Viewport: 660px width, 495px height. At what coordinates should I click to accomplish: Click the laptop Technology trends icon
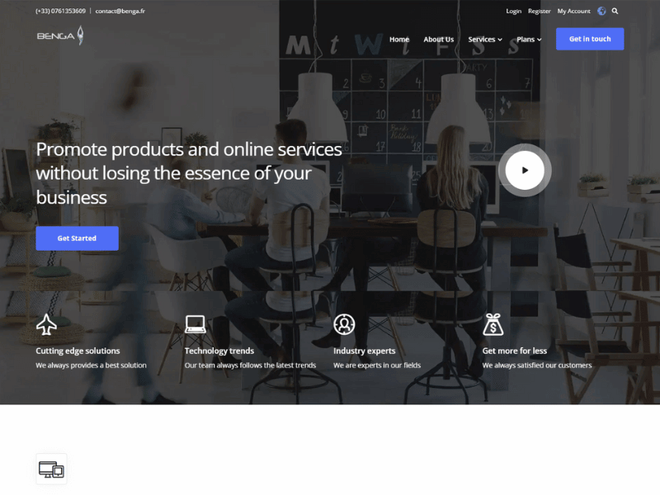pyautogui.click(x=196, y=324)
